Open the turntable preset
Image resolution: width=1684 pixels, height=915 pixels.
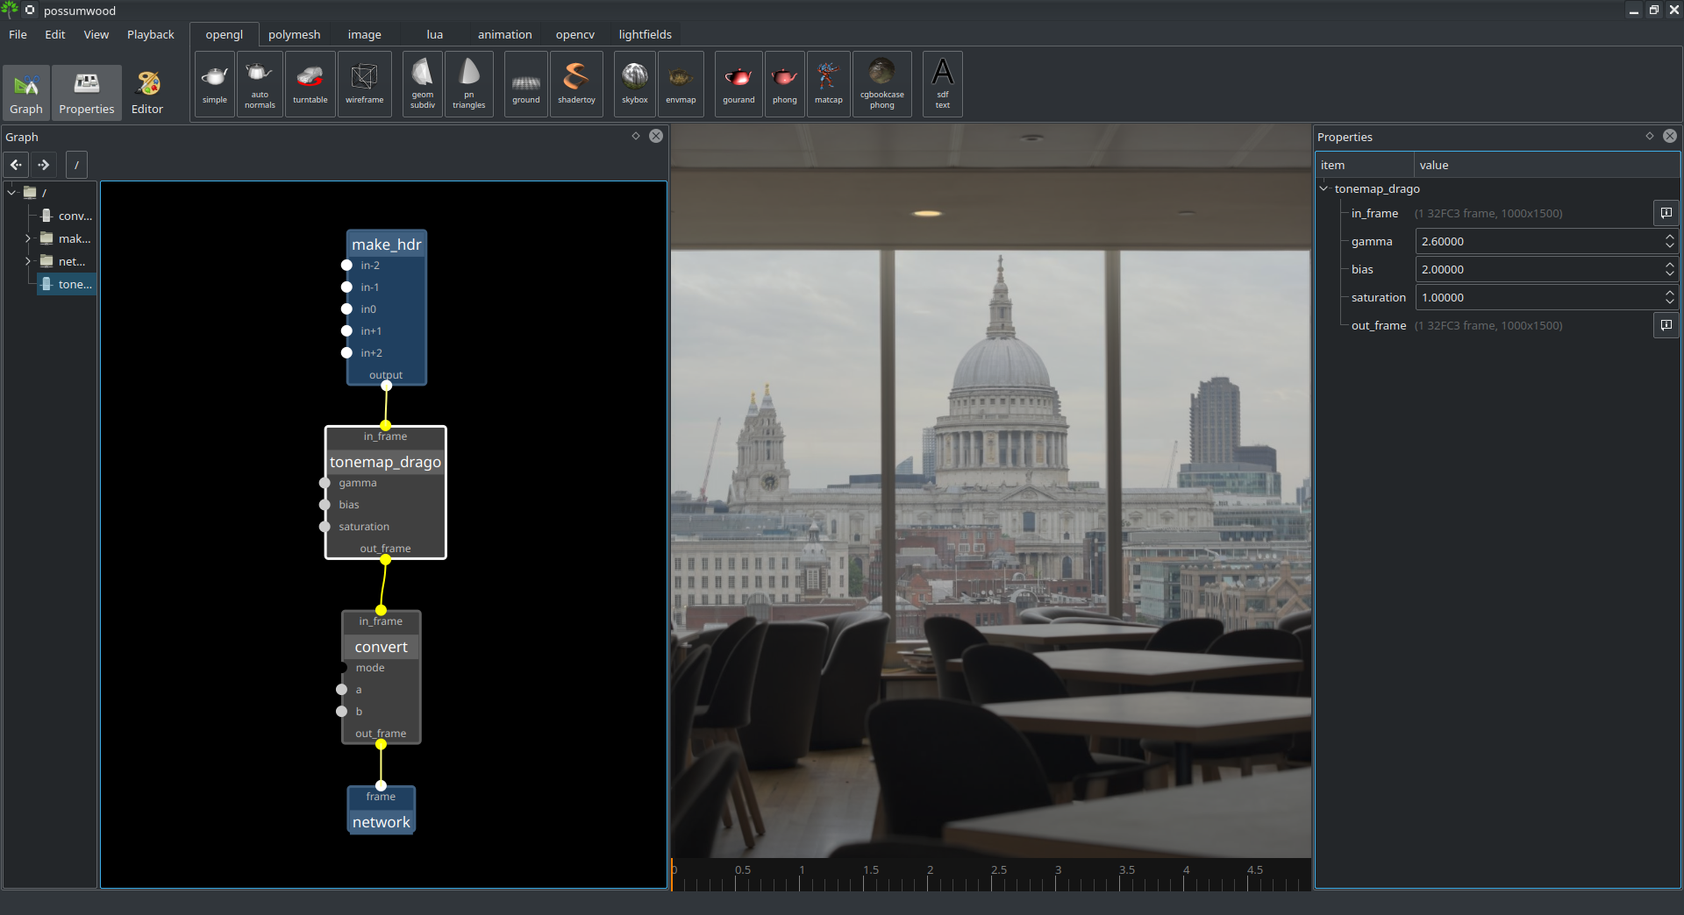point(310,84)
